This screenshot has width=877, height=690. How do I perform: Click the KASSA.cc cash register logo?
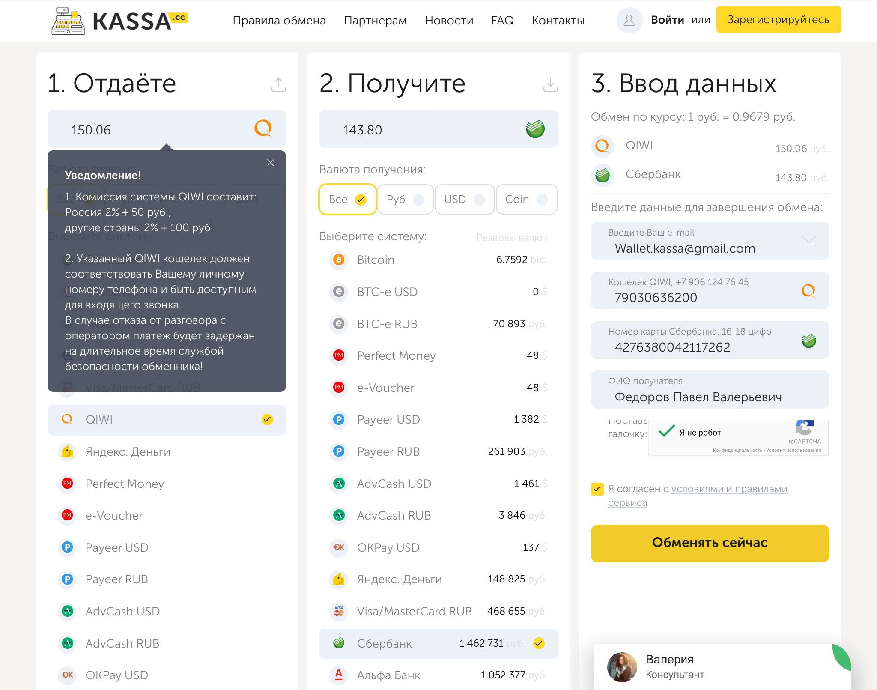[x=119, y=21]
